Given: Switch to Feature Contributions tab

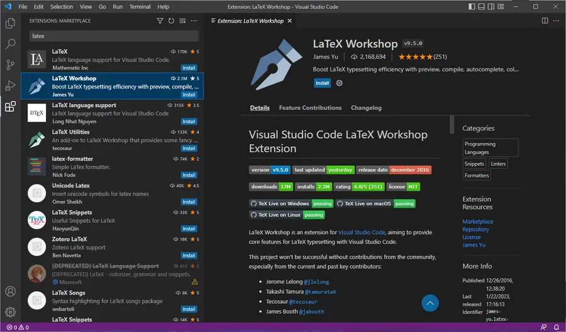Looking at the screenshot, I should (310, 108).
